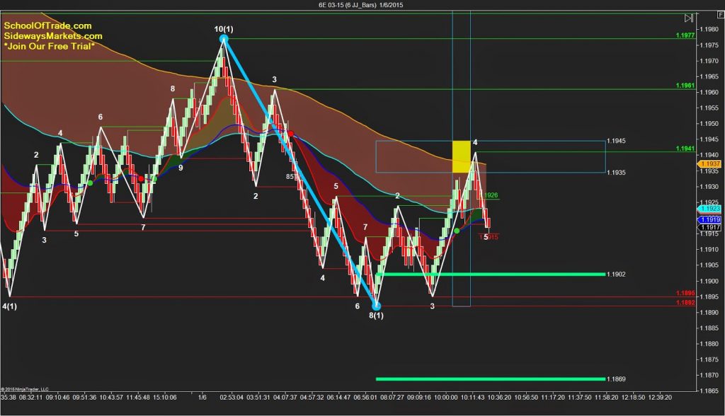Click the 'F' fixed scale icon
The width and height of the screenshot is (725, 416).
pyautogui.click(x=720, y=15)
